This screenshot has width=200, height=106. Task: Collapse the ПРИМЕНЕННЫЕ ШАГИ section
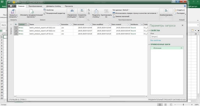coord(149,44)
